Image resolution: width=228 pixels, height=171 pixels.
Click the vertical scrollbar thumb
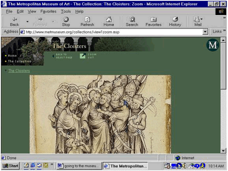point(223,66)
